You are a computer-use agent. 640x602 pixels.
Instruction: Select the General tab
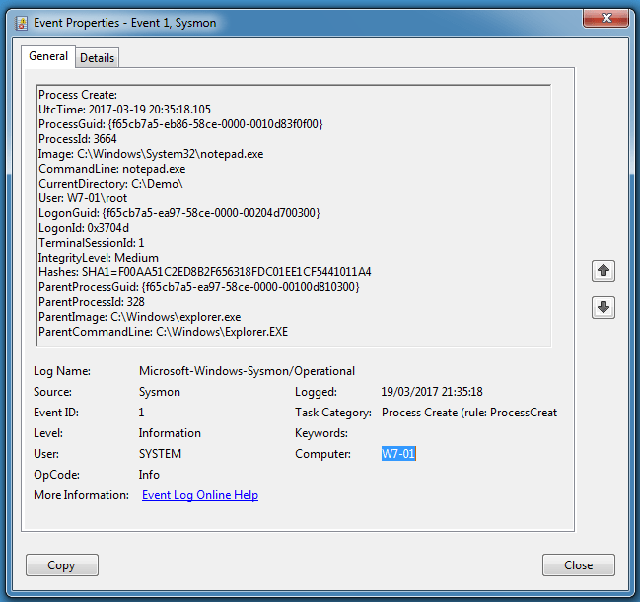pos(48,57)
